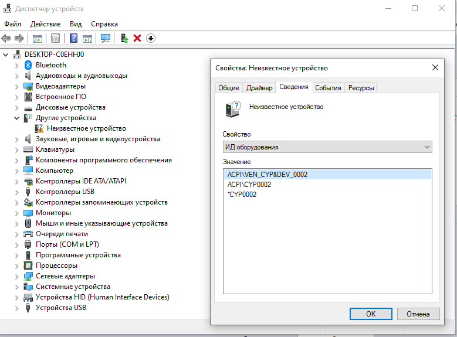Click the unknown device icon in properties dialog
The height and width of the screenshot is (337, 457).
[233, 109]
